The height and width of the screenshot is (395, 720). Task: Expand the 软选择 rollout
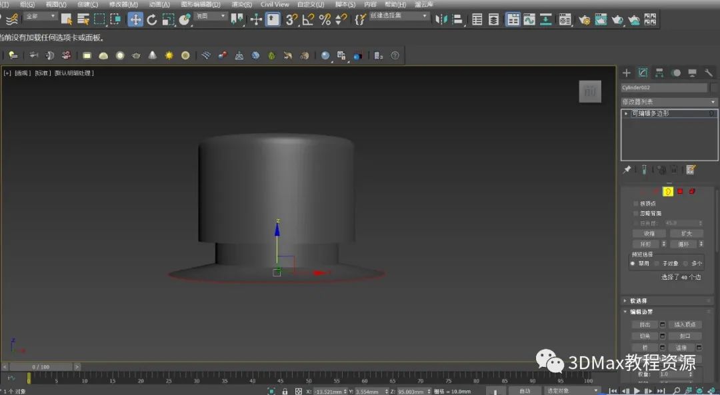point(638,300)
